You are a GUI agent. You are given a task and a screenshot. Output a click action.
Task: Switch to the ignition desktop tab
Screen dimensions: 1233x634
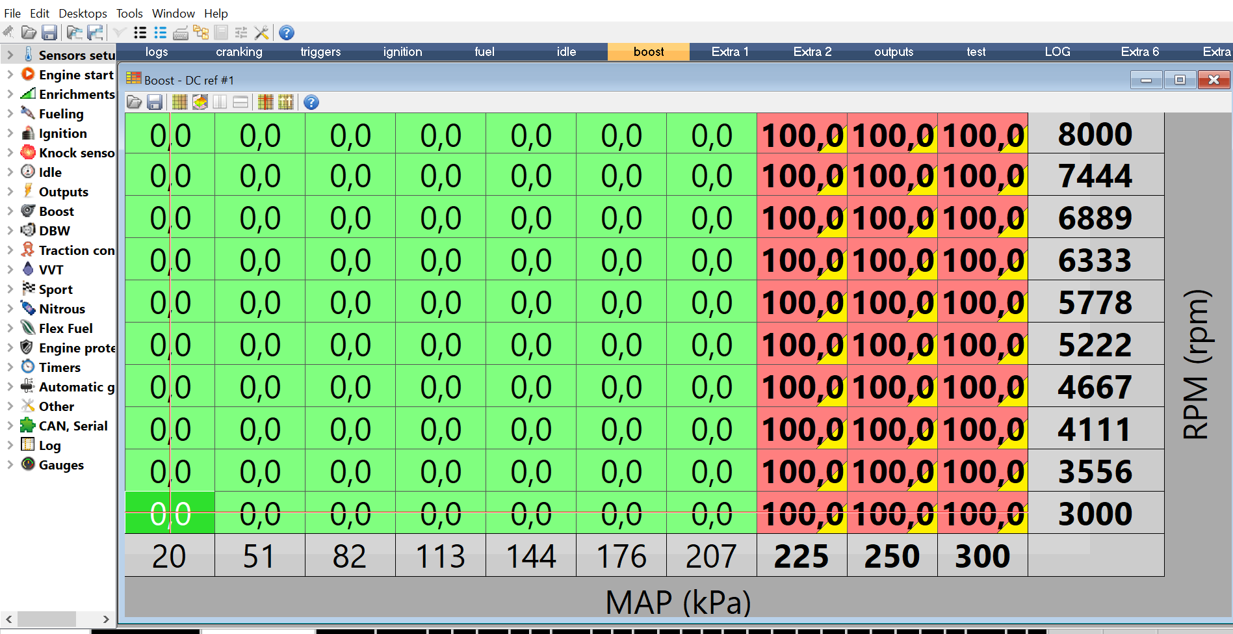pyautogui.click(x=402, y=52)
